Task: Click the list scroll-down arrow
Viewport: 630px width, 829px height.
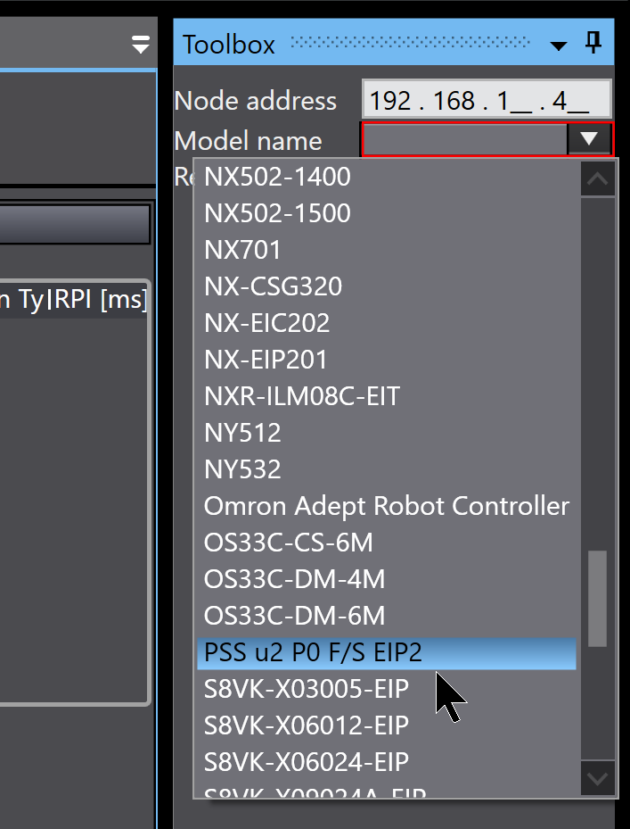Action: click(x=598, y=778)
